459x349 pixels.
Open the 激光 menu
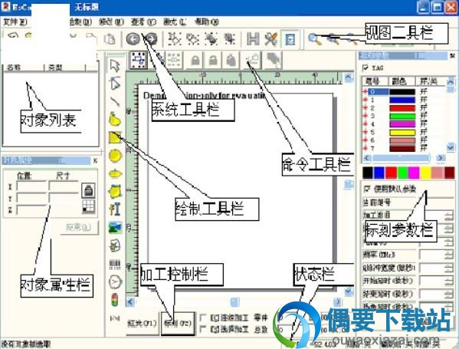point(175,22)
